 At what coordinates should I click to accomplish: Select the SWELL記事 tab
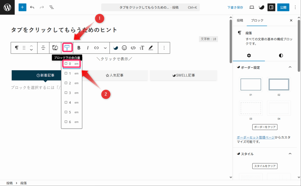click(x=183, y=75)
